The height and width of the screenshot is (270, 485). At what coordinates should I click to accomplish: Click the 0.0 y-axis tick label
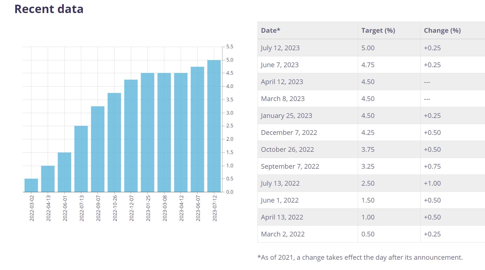(x=230, y=192)
